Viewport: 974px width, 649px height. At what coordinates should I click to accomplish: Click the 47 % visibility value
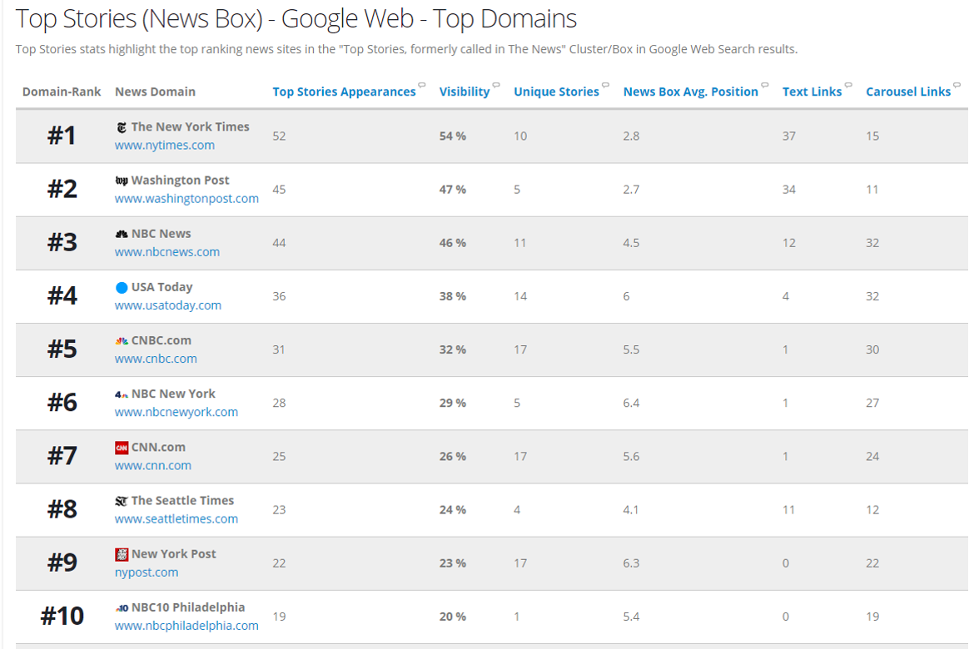pyautogui.click(x=453, y=190)
